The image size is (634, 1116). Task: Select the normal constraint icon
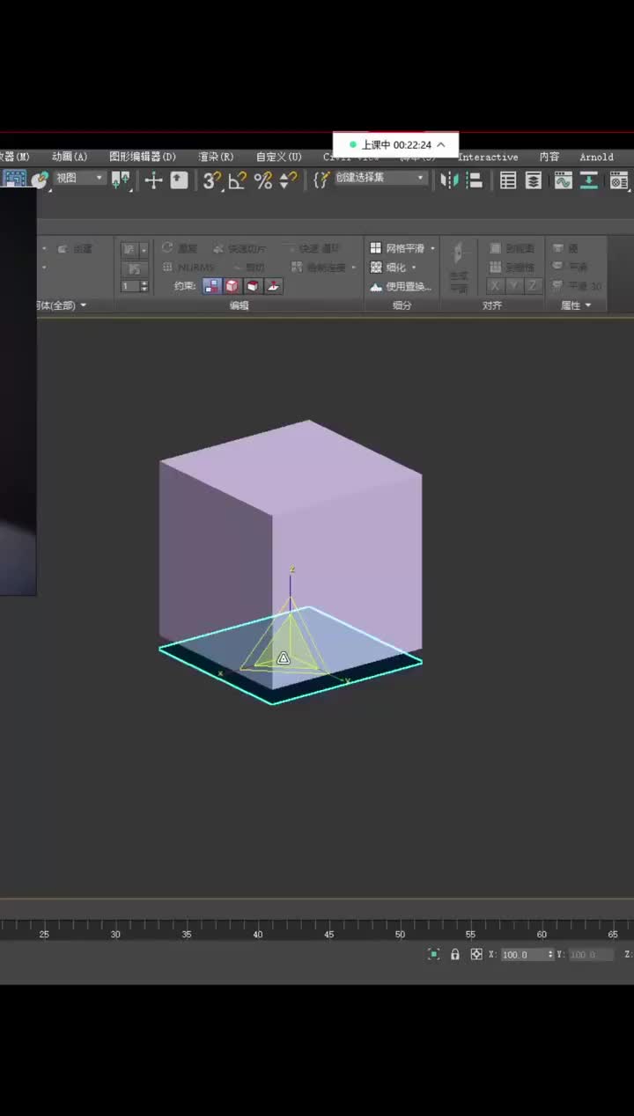273,286
